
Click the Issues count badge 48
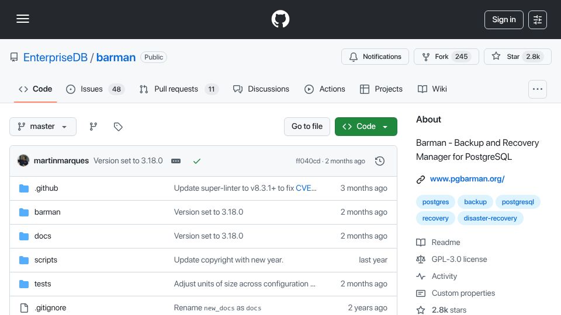(117, 89)
